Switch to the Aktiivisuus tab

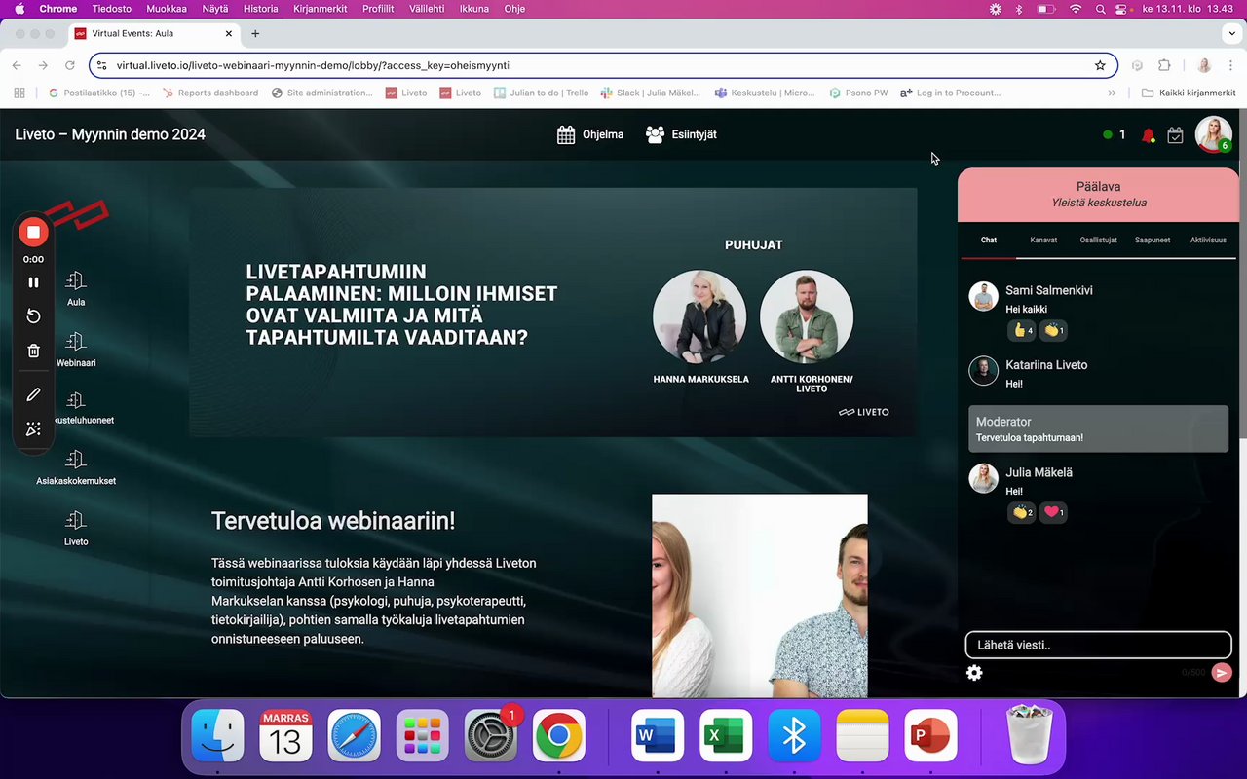(1208, 240)
